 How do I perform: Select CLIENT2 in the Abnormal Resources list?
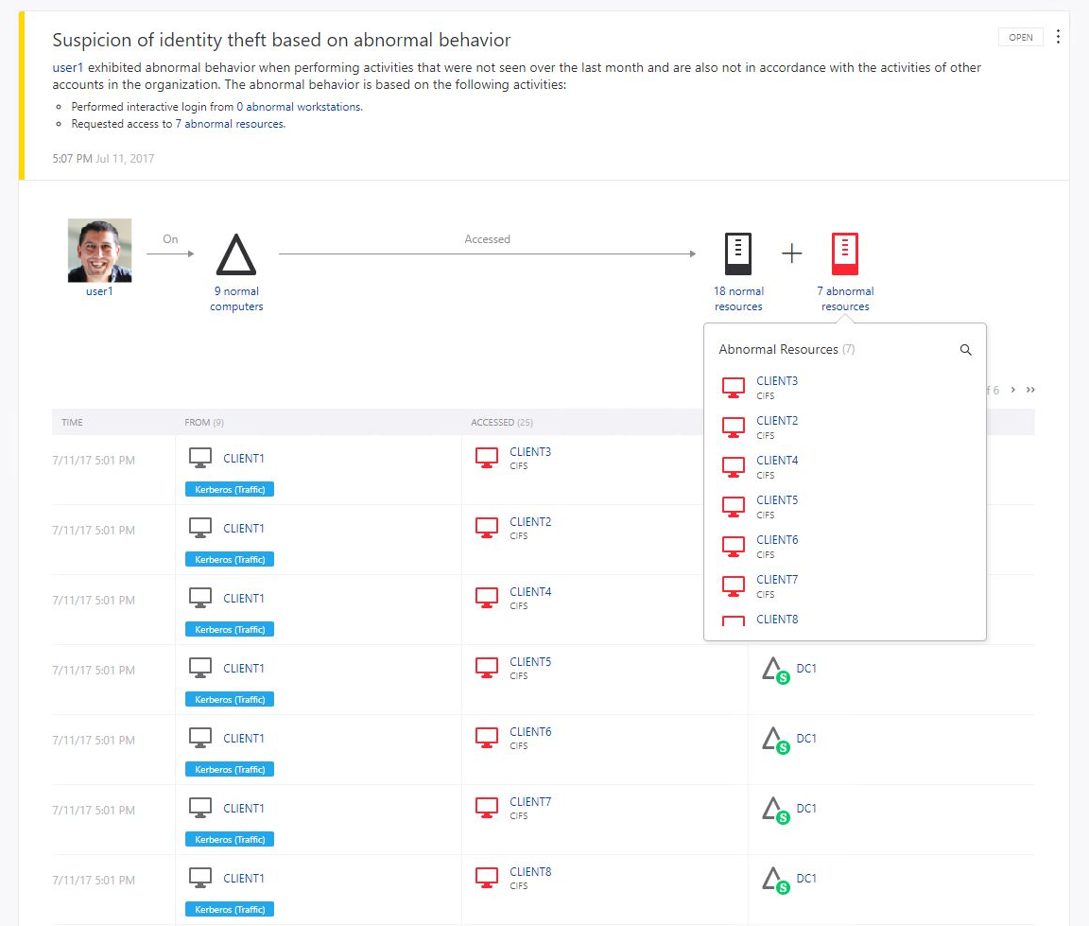(x=776, y=420)
